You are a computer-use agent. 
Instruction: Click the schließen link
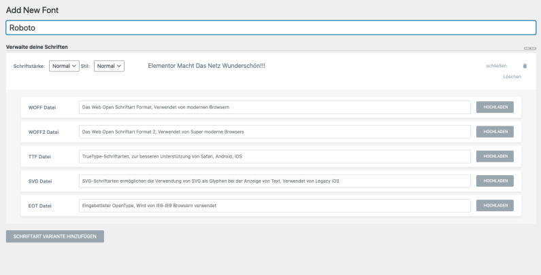click(497, 66)
